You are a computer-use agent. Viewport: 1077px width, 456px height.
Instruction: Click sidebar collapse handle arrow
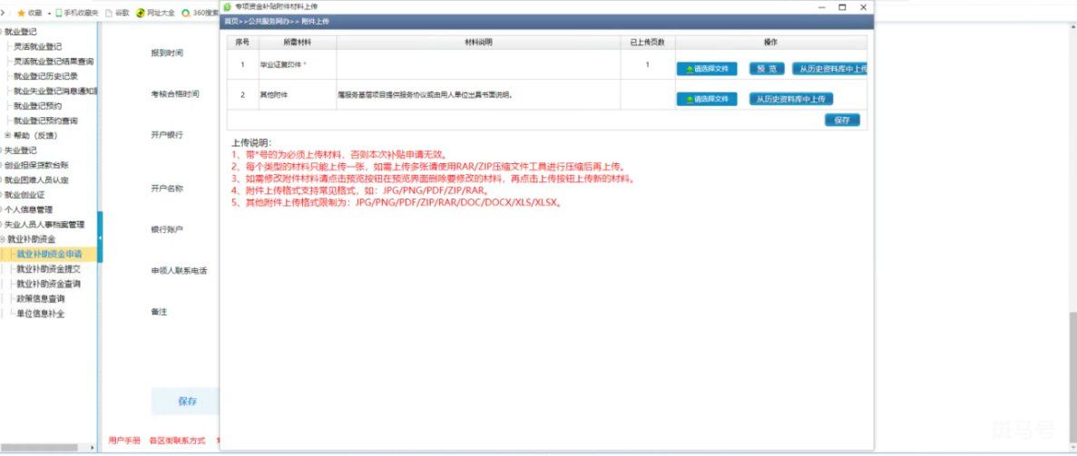pos(101,238)
